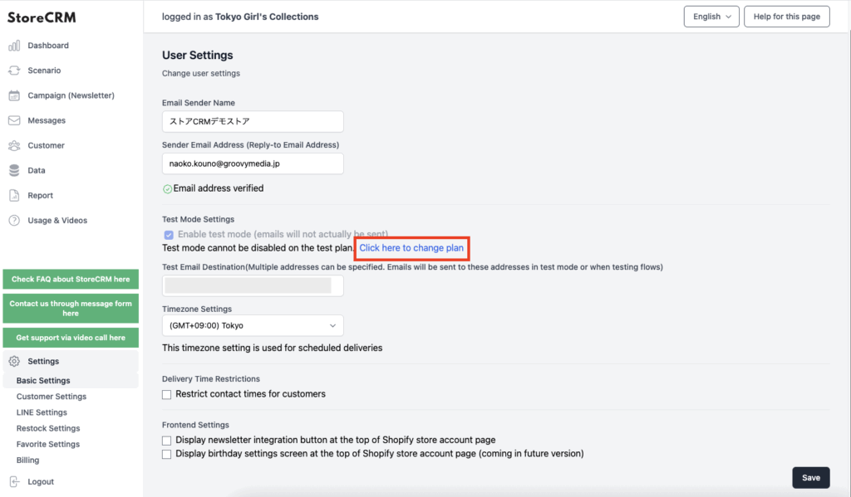Focus the Test Email Destination field
Viewport: 851px width, 497px height.
(253, 285)
